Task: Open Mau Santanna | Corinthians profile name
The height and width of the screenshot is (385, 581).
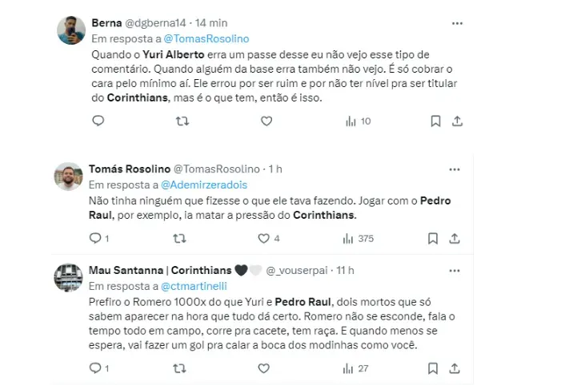Action: click(156, 270)
